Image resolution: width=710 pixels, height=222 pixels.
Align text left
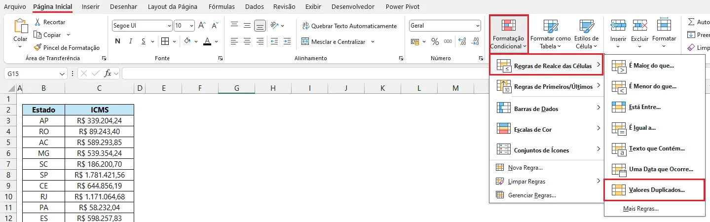(234, 41)
